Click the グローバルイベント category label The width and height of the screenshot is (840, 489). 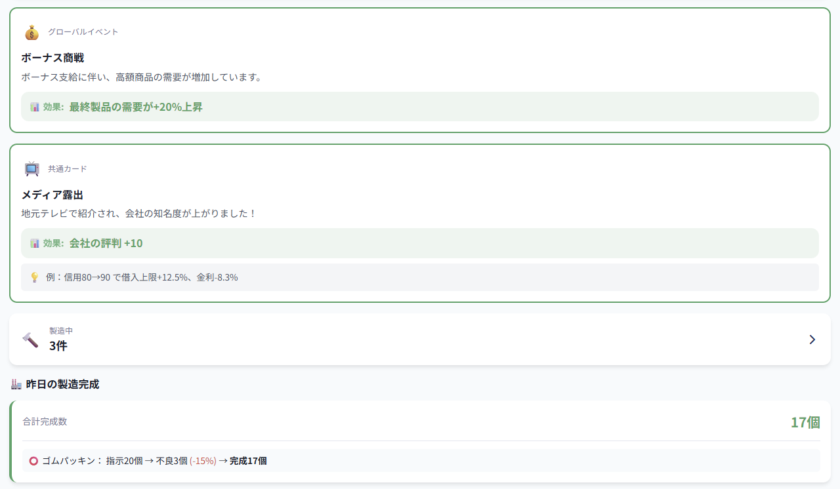point(83,32)
